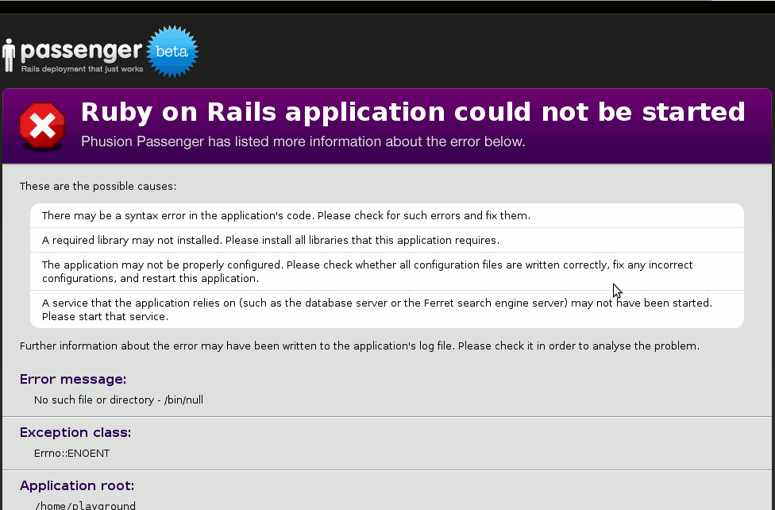The height and width of the screenshot is (510, 775).
Task: Click the blue beta badge
Action: [172, 52]
